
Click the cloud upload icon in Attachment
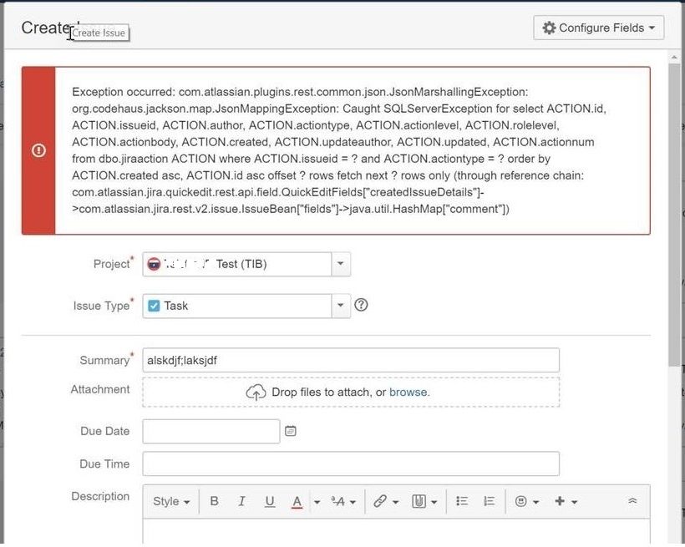(x=256, y=392)
